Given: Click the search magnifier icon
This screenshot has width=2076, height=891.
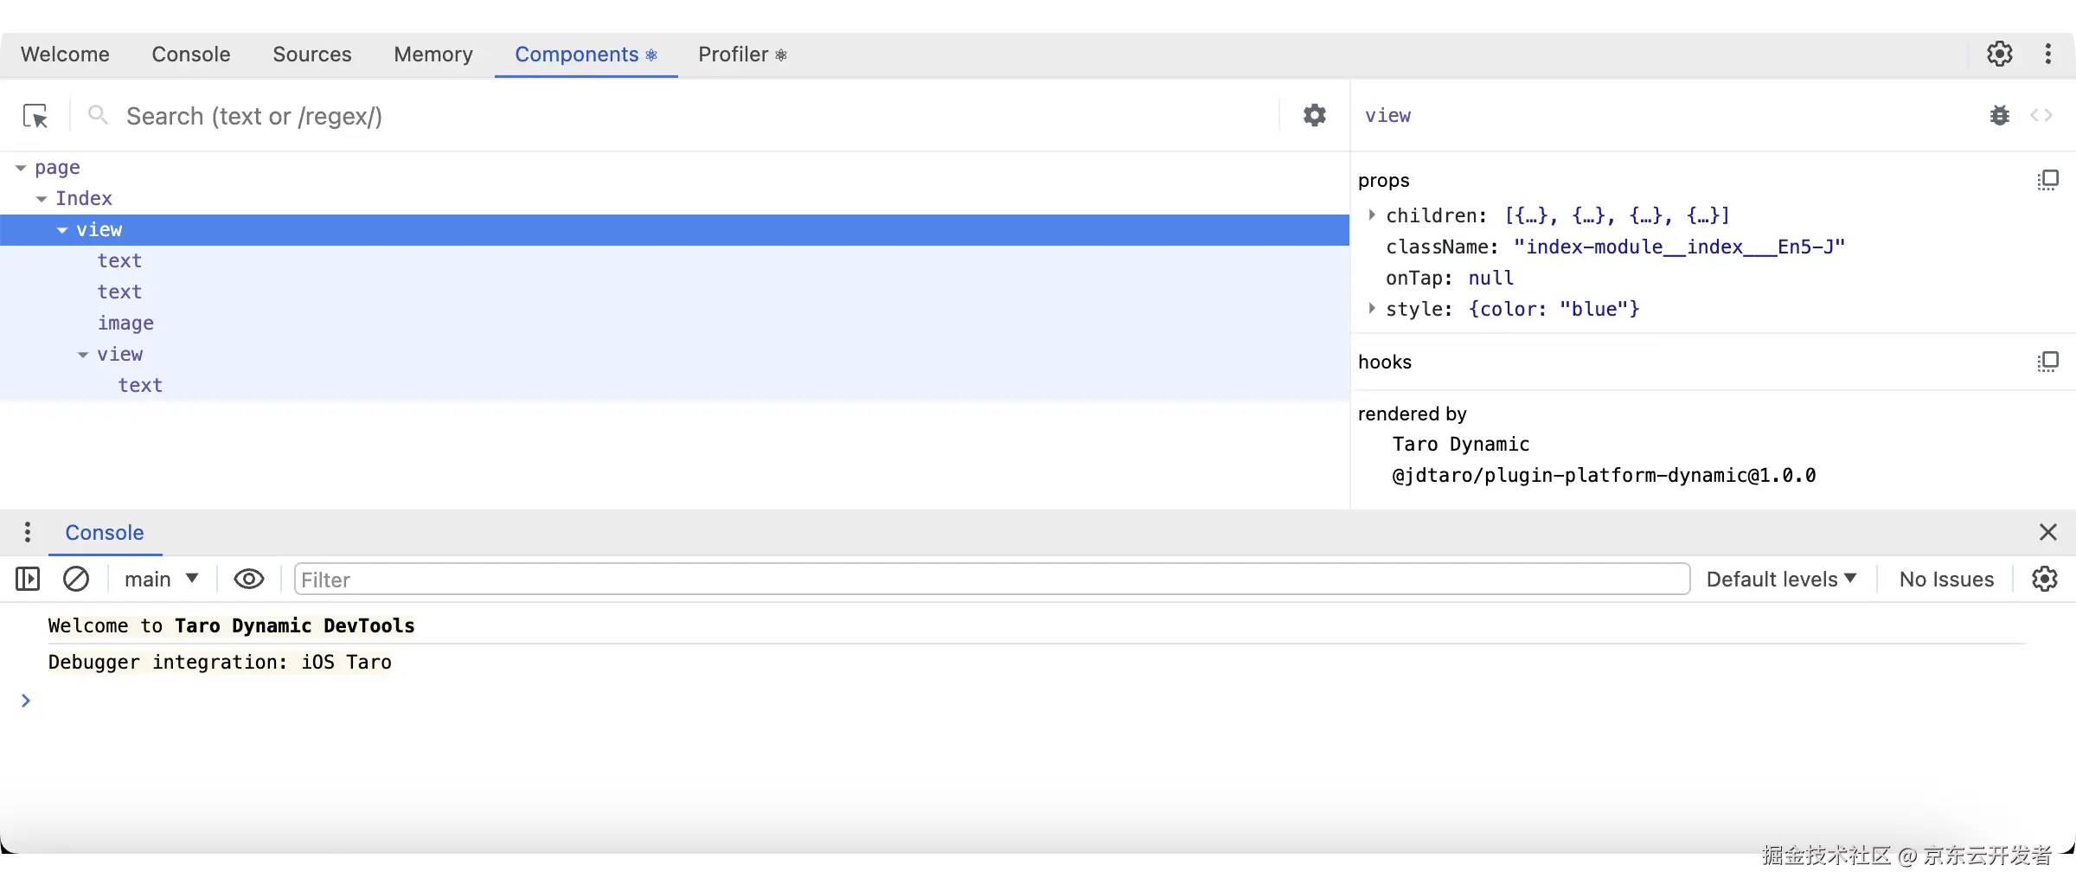Looking at the screenshot, I should (x=98, y=115).
